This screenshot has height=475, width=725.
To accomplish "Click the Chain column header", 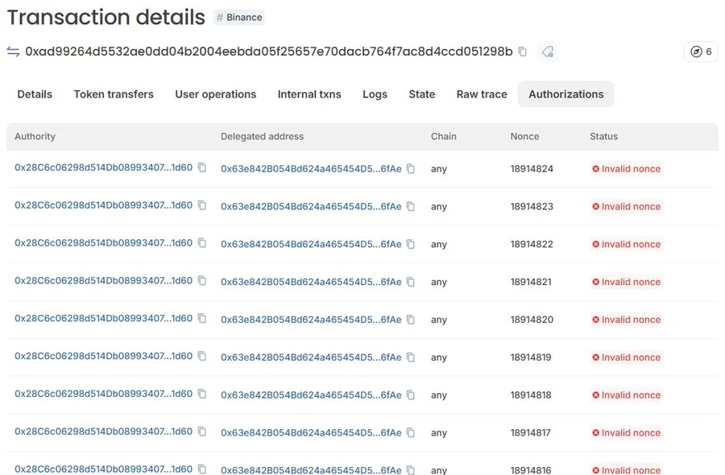I will [x=443, y=136].
